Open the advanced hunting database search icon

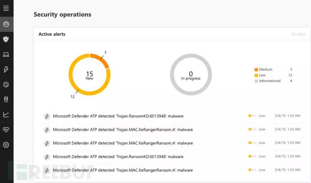[6, 99]
